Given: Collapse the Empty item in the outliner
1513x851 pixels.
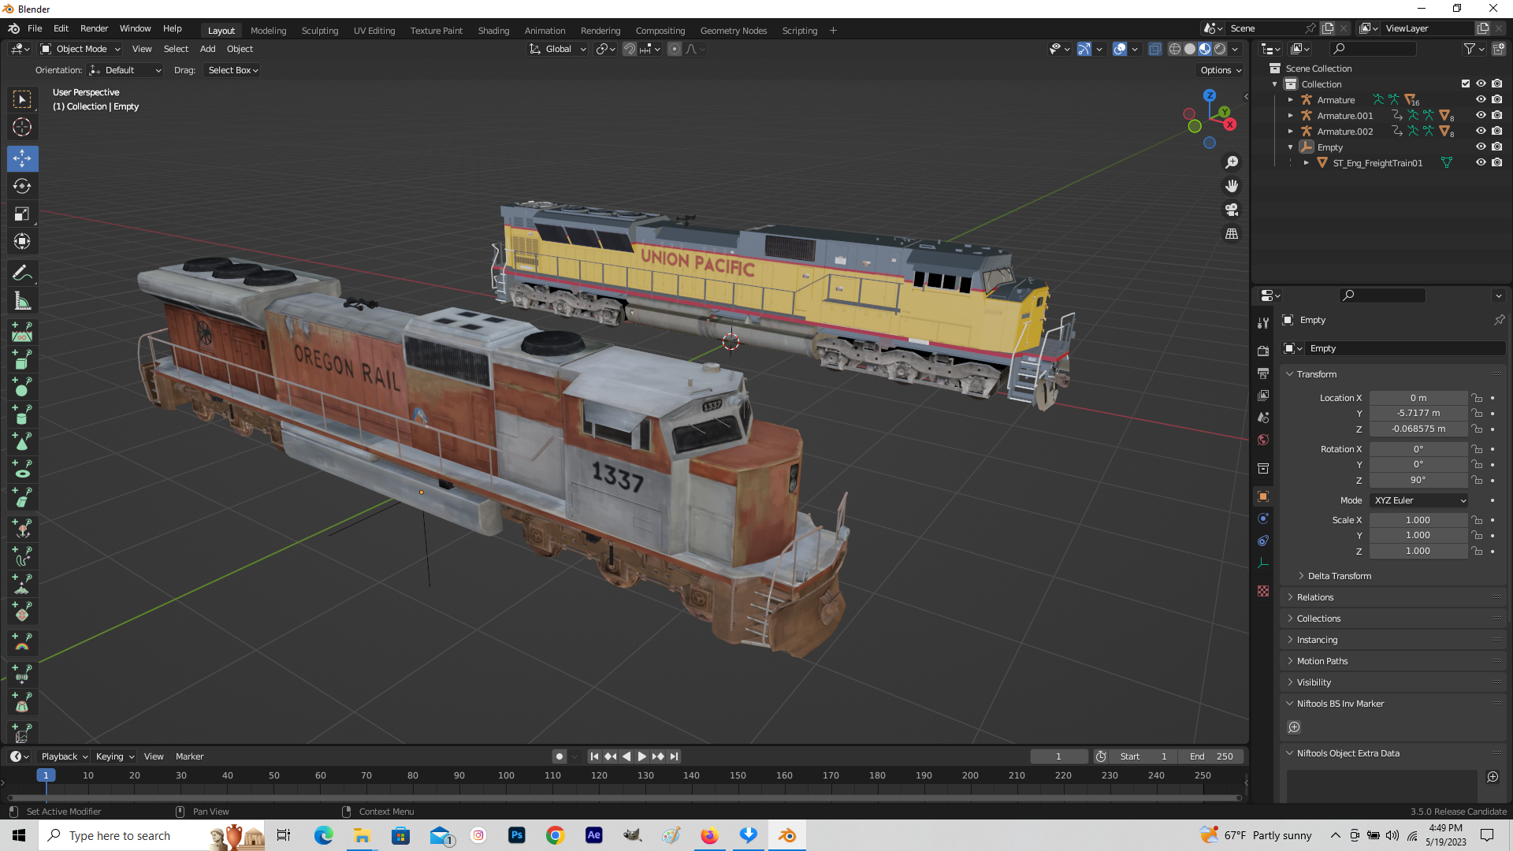Looking at the screenshot, I should [x=1290, y=147].
